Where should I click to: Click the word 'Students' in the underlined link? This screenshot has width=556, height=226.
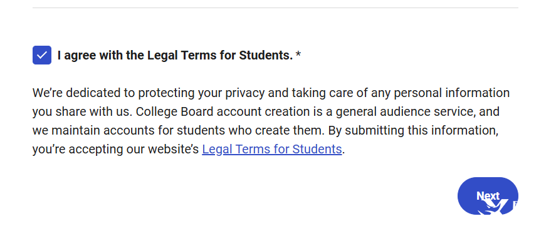(x=317, y=150)
